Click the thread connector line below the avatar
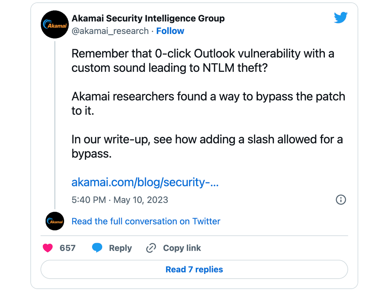The image size is (391, 292). pos(55,126)
